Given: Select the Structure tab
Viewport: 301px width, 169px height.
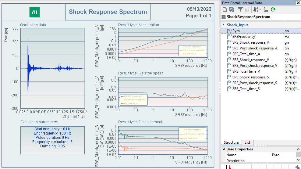Looking at the screenshot, I should click(231, 142).
